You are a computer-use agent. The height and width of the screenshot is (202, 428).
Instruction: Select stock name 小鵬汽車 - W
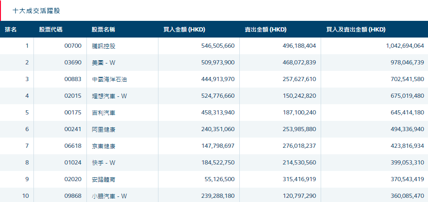pos(110,196)
